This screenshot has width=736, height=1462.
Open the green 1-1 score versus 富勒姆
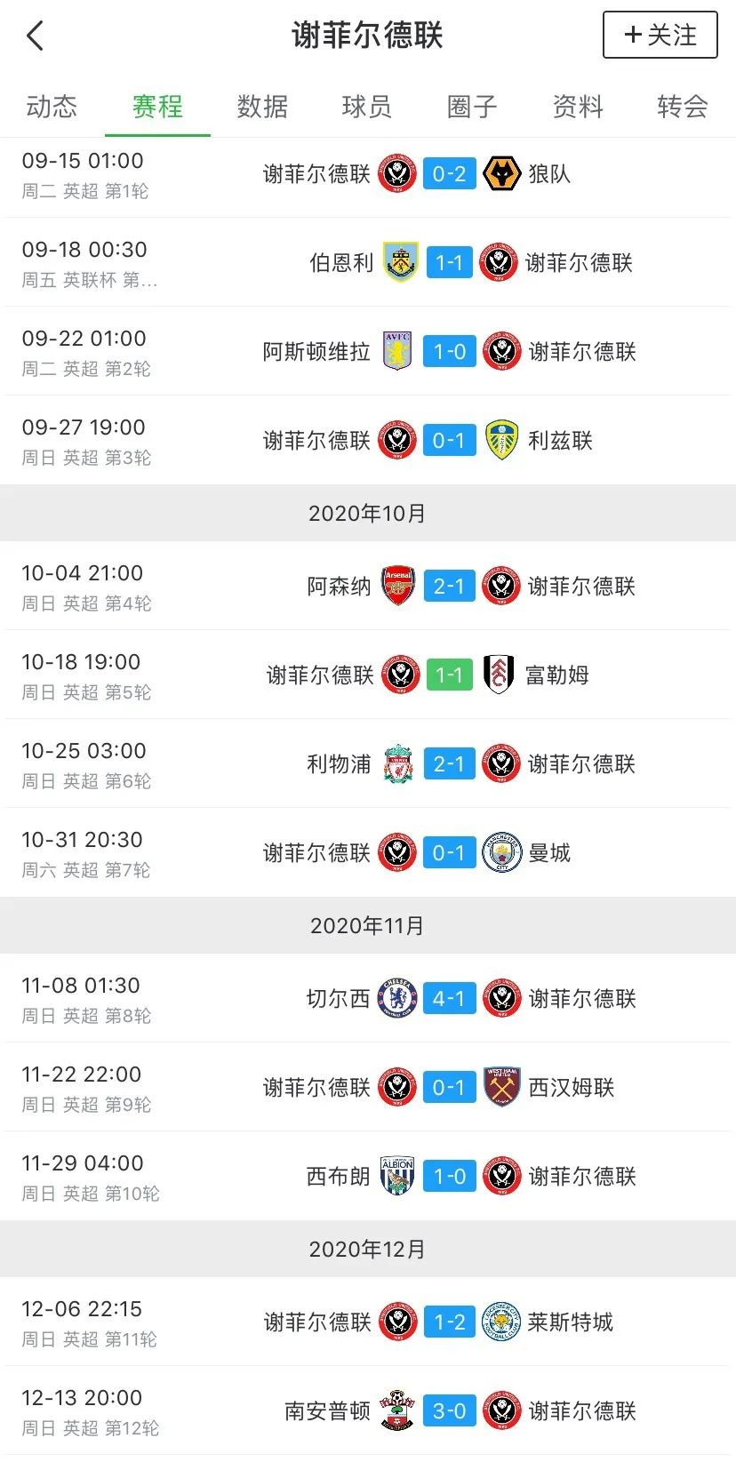[x=449, y=675]
